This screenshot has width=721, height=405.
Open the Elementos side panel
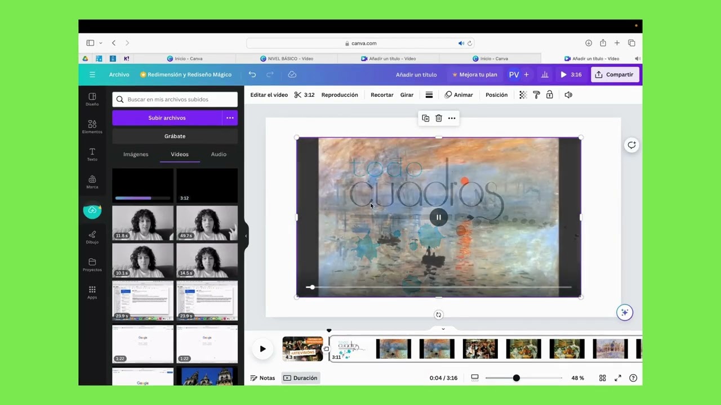92,127
